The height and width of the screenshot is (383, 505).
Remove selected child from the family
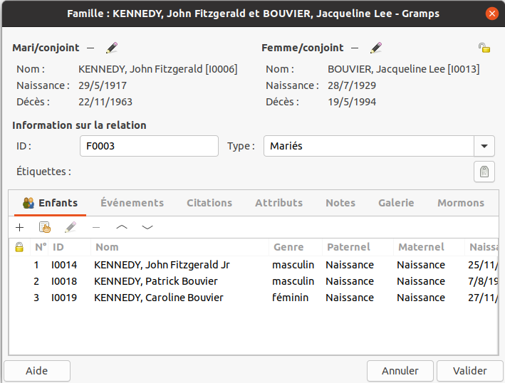tap(96, 228)
